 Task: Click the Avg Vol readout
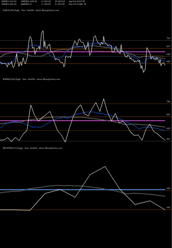pos(77,1)
